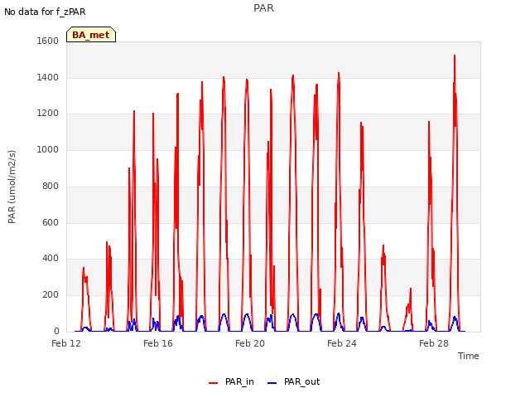Click the highest PAR_in peak above 1500

point(455,56)
